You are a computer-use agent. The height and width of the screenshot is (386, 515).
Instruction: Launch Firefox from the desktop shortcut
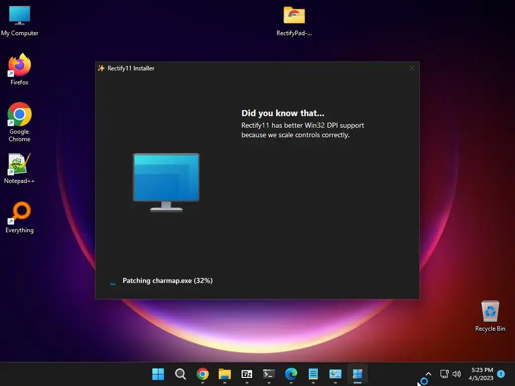tap(20, 69)
